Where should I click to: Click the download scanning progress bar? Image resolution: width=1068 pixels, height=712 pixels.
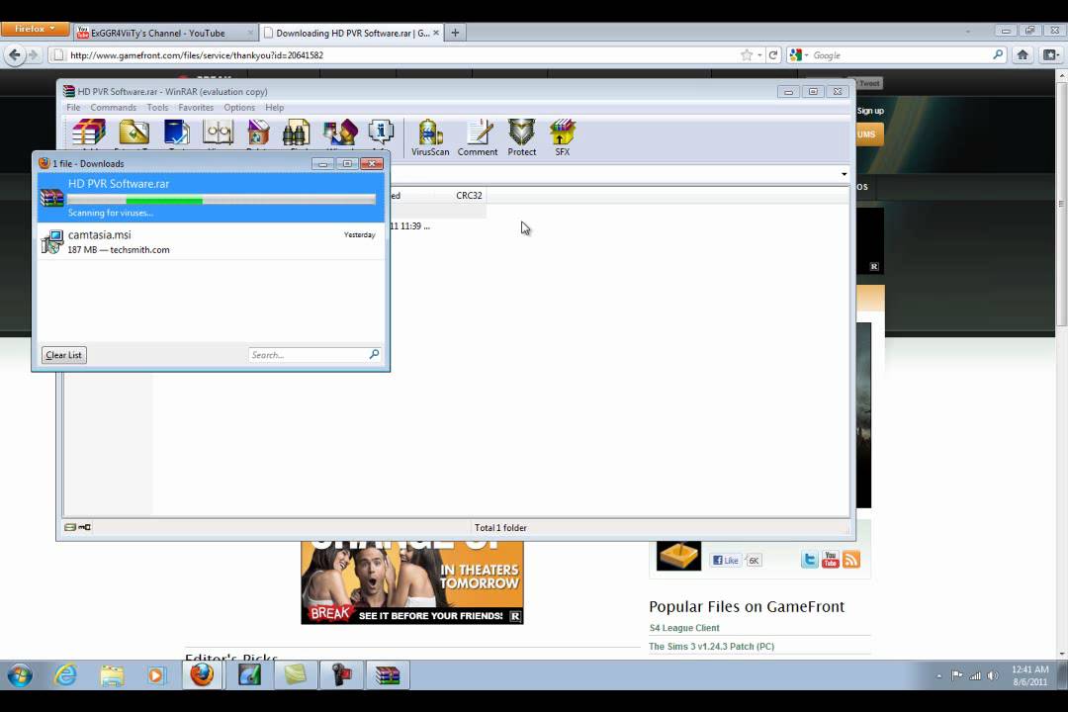[222, 200]
